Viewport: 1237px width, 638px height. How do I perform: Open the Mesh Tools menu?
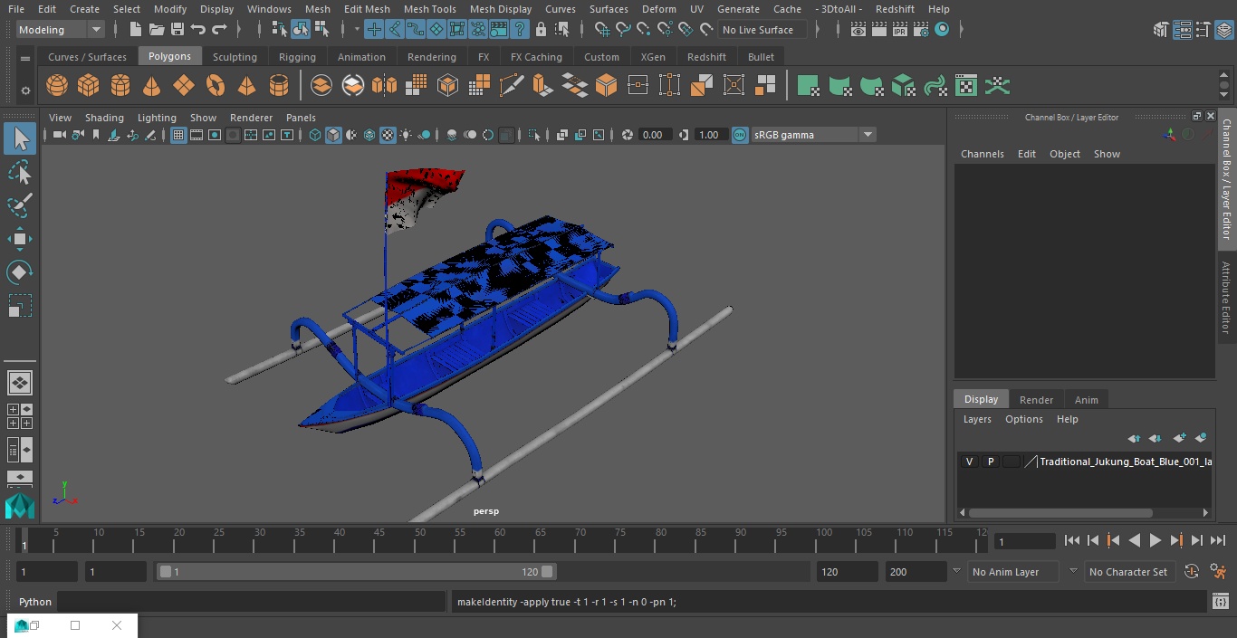429,9
